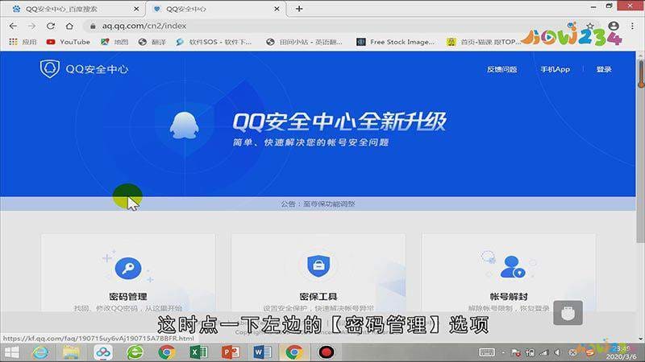Click the volume speaker tray icon
645x362 pixels.
coord(557,352)
